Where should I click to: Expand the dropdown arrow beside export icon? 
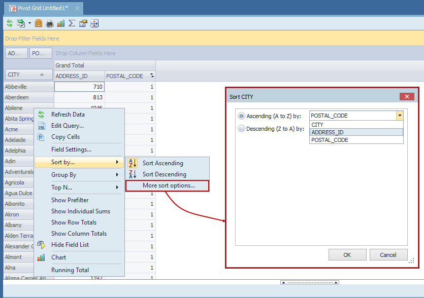click(29, 23)
